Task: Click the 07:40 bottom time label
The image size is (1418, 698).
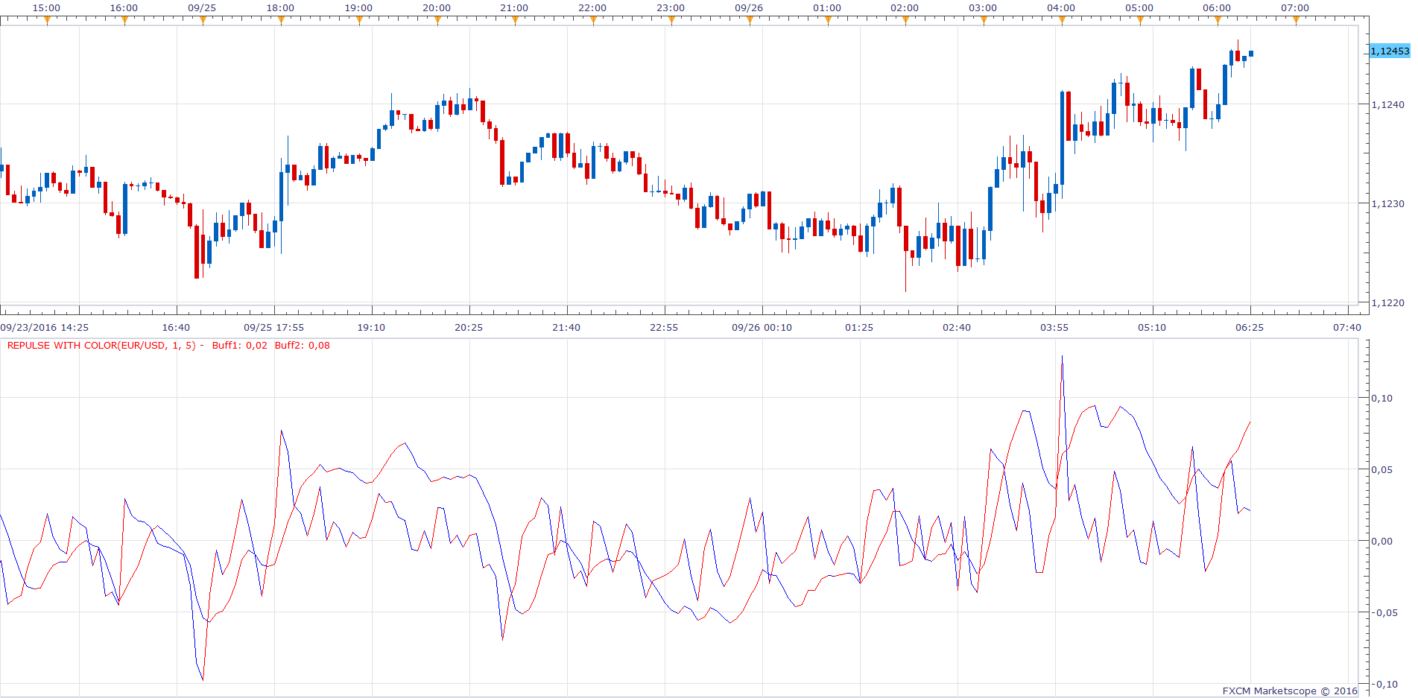Action: [x=1347, y=328]
